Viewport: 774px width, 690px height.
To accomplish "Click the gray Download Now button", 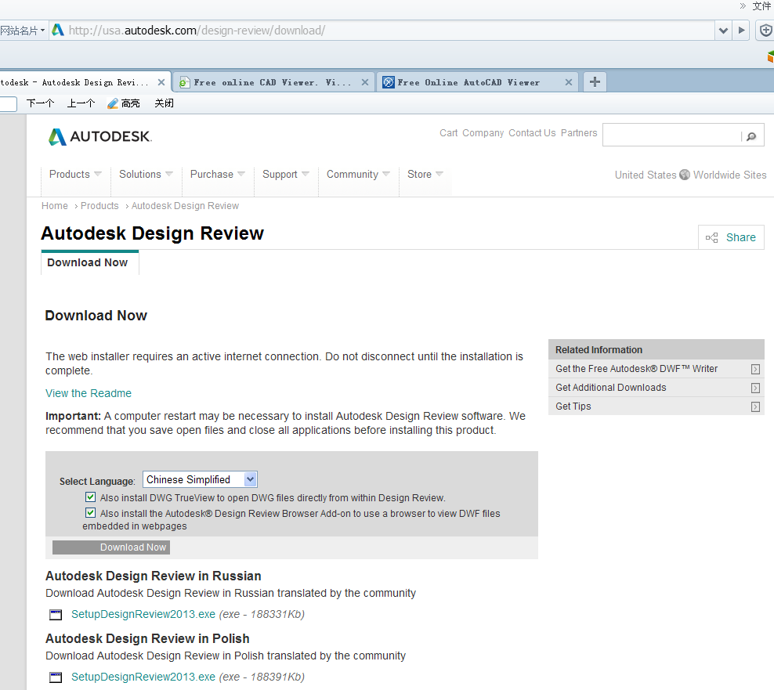I will click(x=111, y=547).
